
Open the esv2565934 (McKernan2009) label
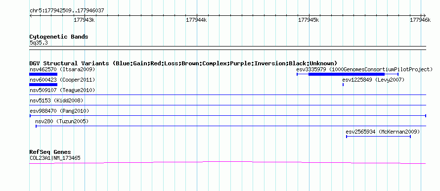click(383, 132)
